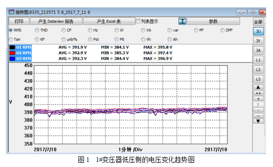273x167 pixels.
Task: Click the red U2 RMS color swatch
Action: coord(12,53)
